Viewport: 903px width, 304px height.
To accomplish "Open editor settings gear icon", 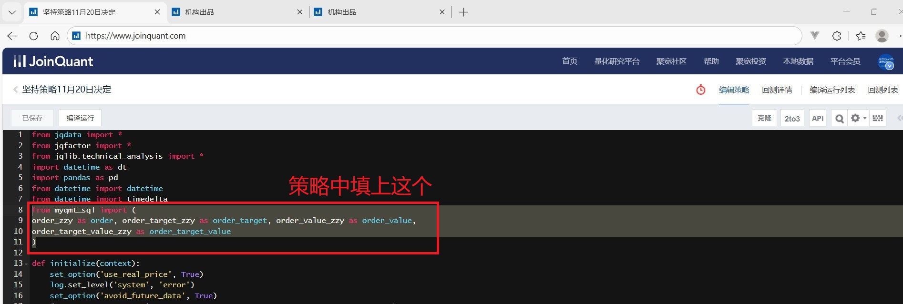I will pyautogui.click(x=855, y=118).
